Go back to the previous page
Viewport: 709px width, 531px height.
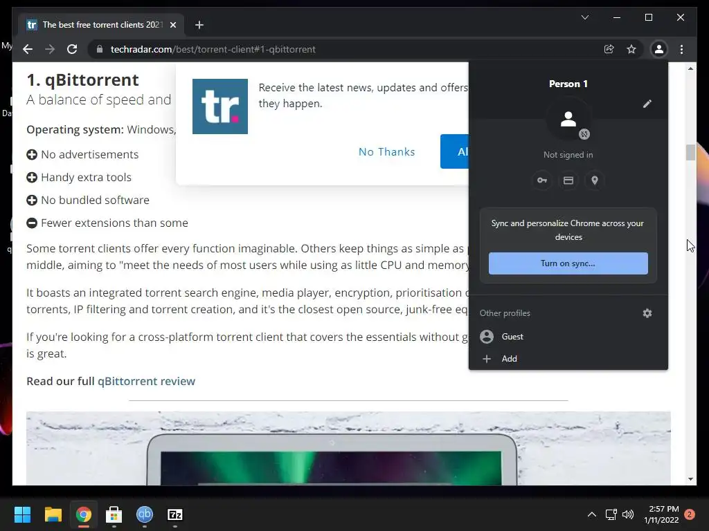tap(28, 49)
